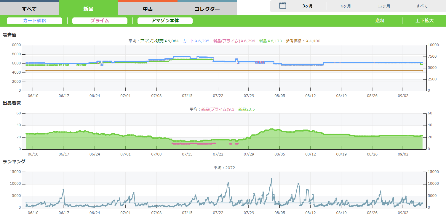
Task: Click the ranking spike at 06/17
Action: pyautogui.click(x=63, y=190)
